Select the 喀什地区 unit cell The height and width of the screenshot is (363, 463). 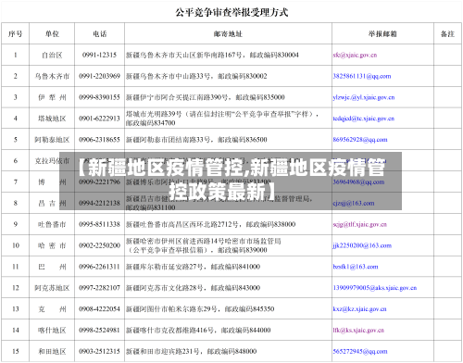(52, 331)
